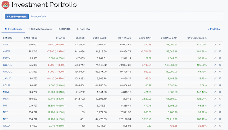Open the AAPL symbol link
Image resolution: width=228 pixels, height=130 pixels.
(6, 45)
